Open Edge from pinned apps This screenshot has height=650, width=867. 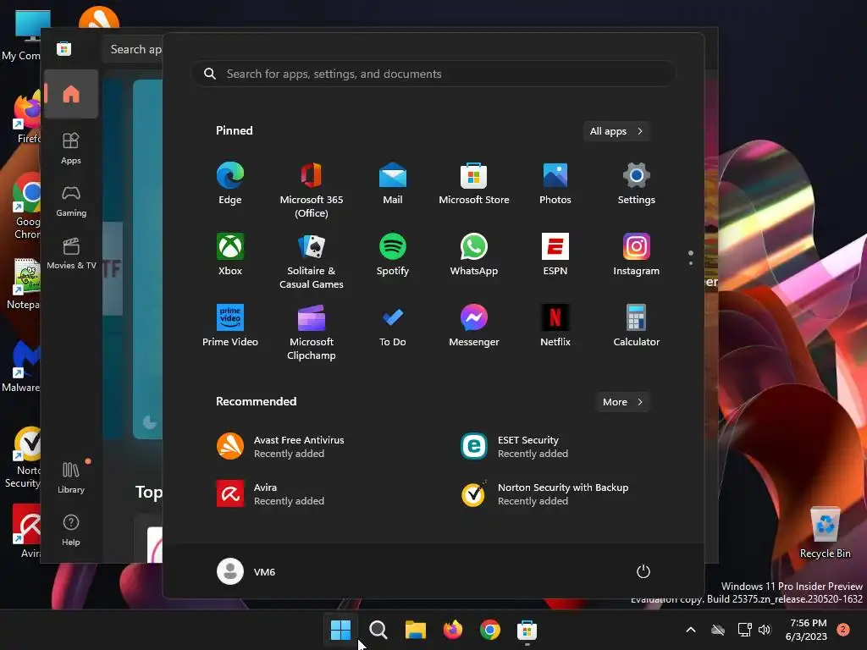point(230,184)
